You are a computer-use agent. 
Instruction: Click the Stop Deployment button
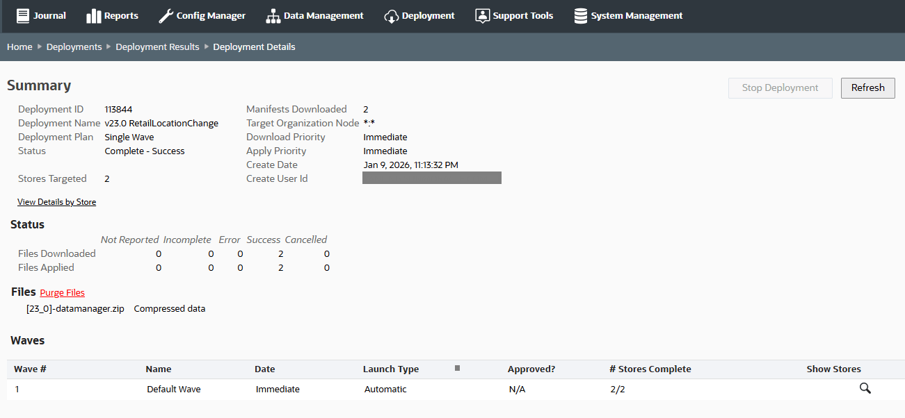(780, 87)
